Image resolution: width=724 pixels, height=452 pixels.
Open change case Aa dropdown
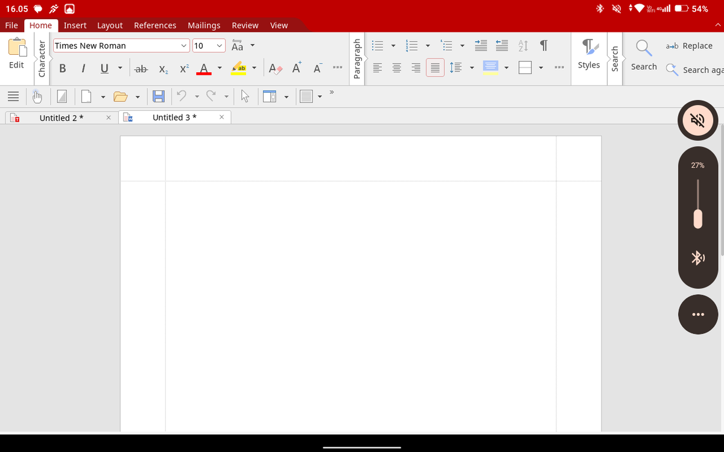253,46
